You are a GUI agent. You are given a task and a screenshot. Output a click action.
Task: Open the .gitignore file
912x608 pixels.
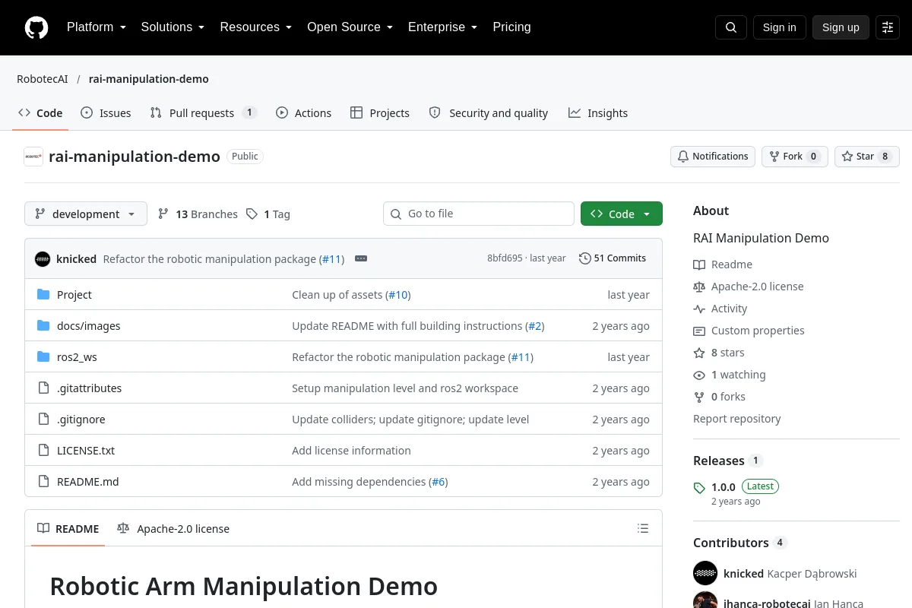pyautogui.click(x=81, y=420)
